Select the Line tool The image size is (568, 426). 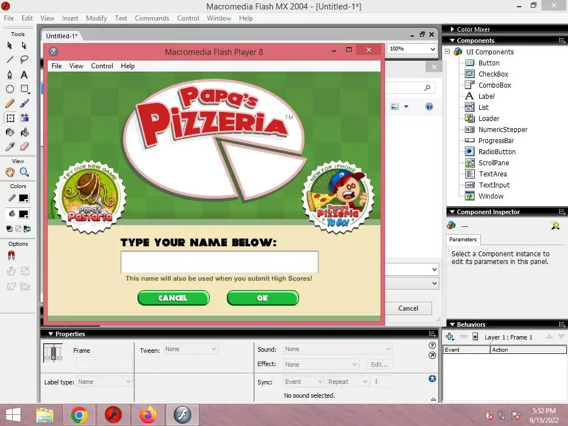pos(10,59)
